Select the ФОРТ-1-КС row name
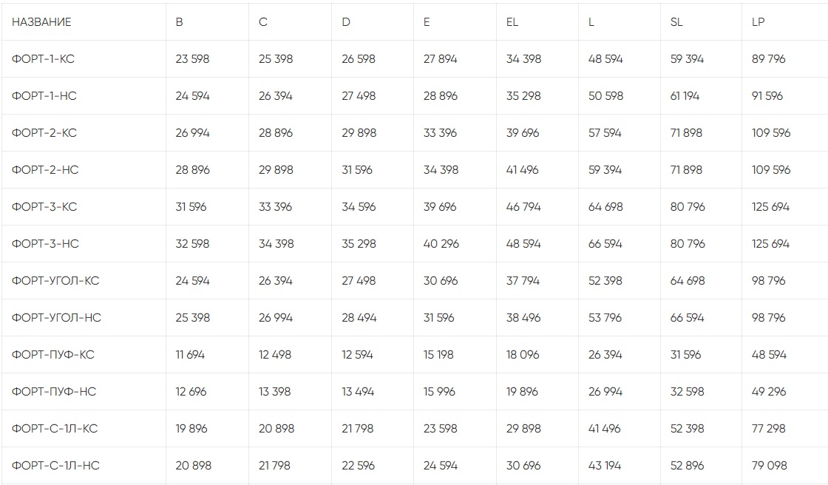The width and height of the screenshot is (828, 485). [43, 59]
